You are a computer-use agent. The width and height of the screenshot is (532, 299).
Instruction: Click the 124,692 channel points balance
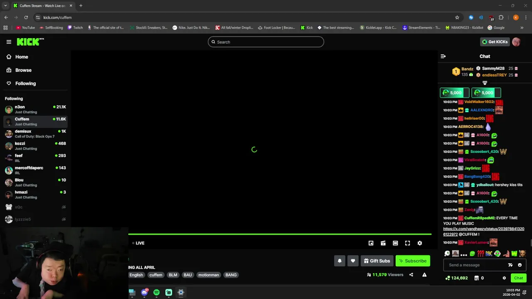click(x=456, y=278)
